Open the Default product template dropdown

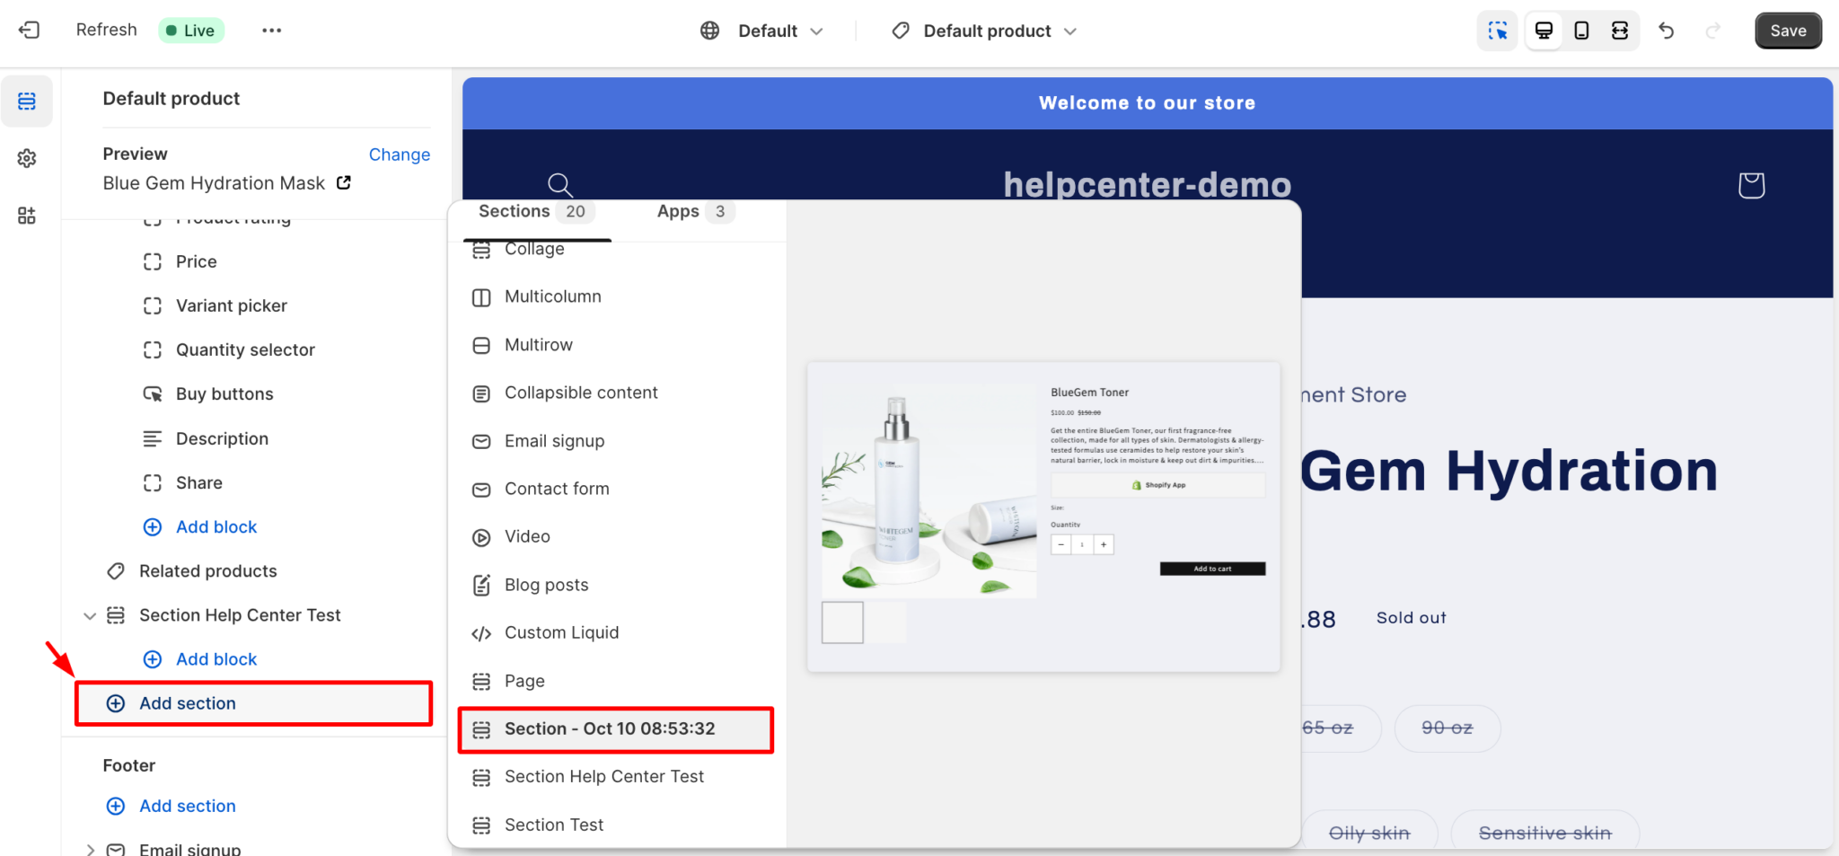[983, 30]
